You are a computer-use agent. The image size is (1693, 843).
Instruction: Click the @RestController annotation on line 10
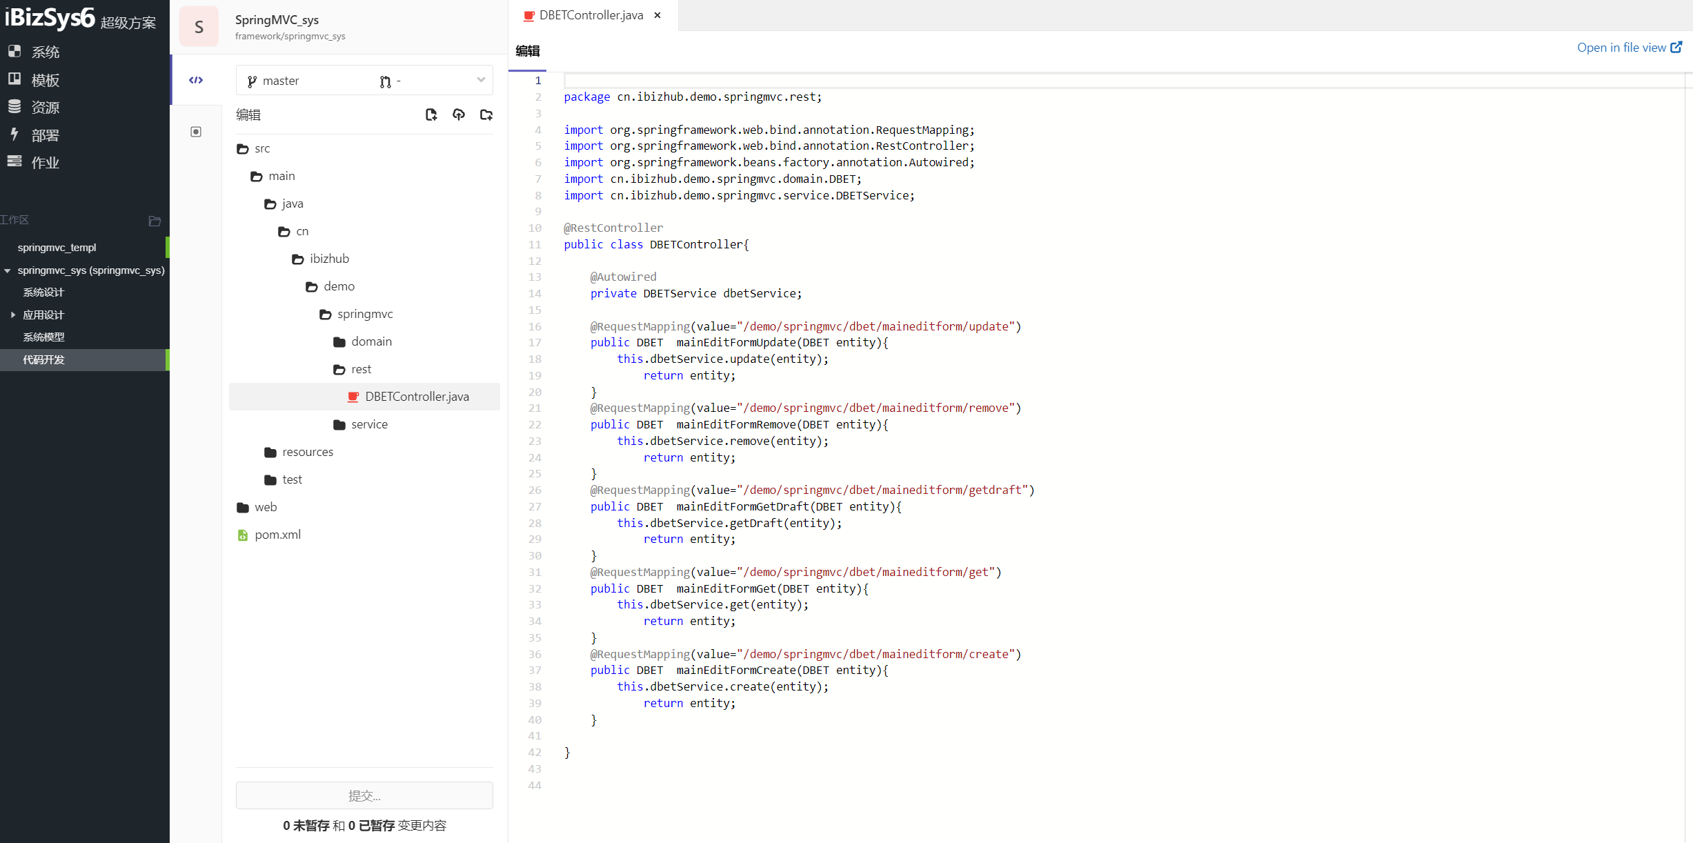(x=613, y=228)
